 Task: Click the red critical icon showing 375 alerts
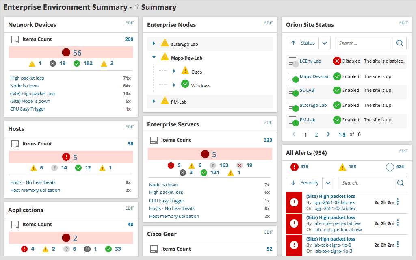(295, 167)
